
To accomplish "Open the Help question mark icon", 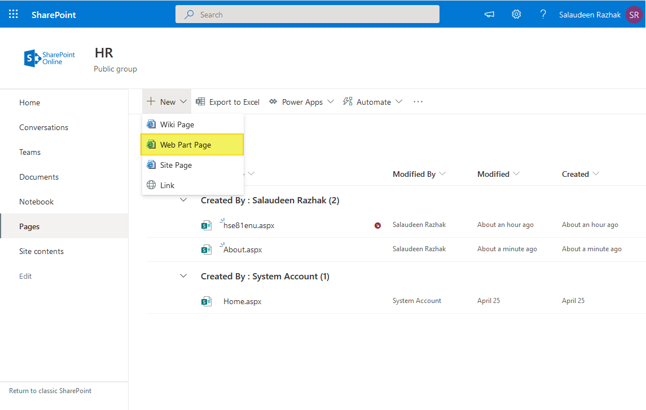I will tap(543, 14).
